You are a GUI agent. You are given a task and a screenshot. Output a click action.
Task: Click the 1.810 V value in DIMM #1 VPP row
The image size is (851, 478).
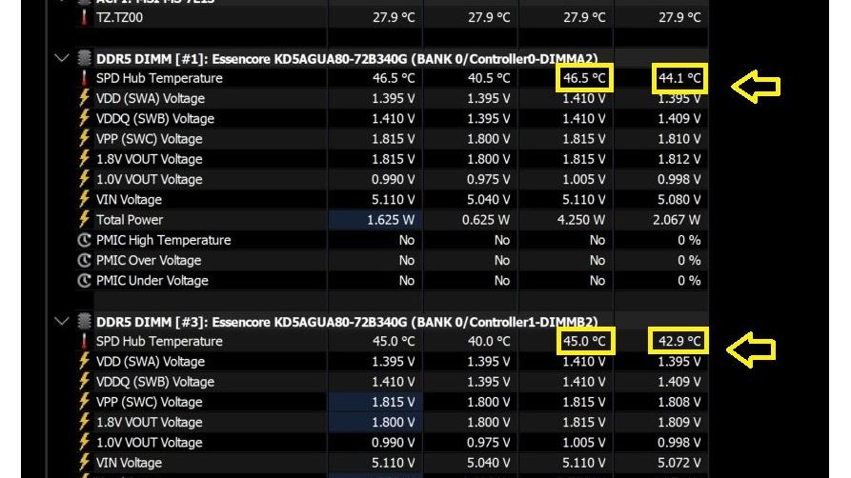pyautogui.click(x=679, y=139)
